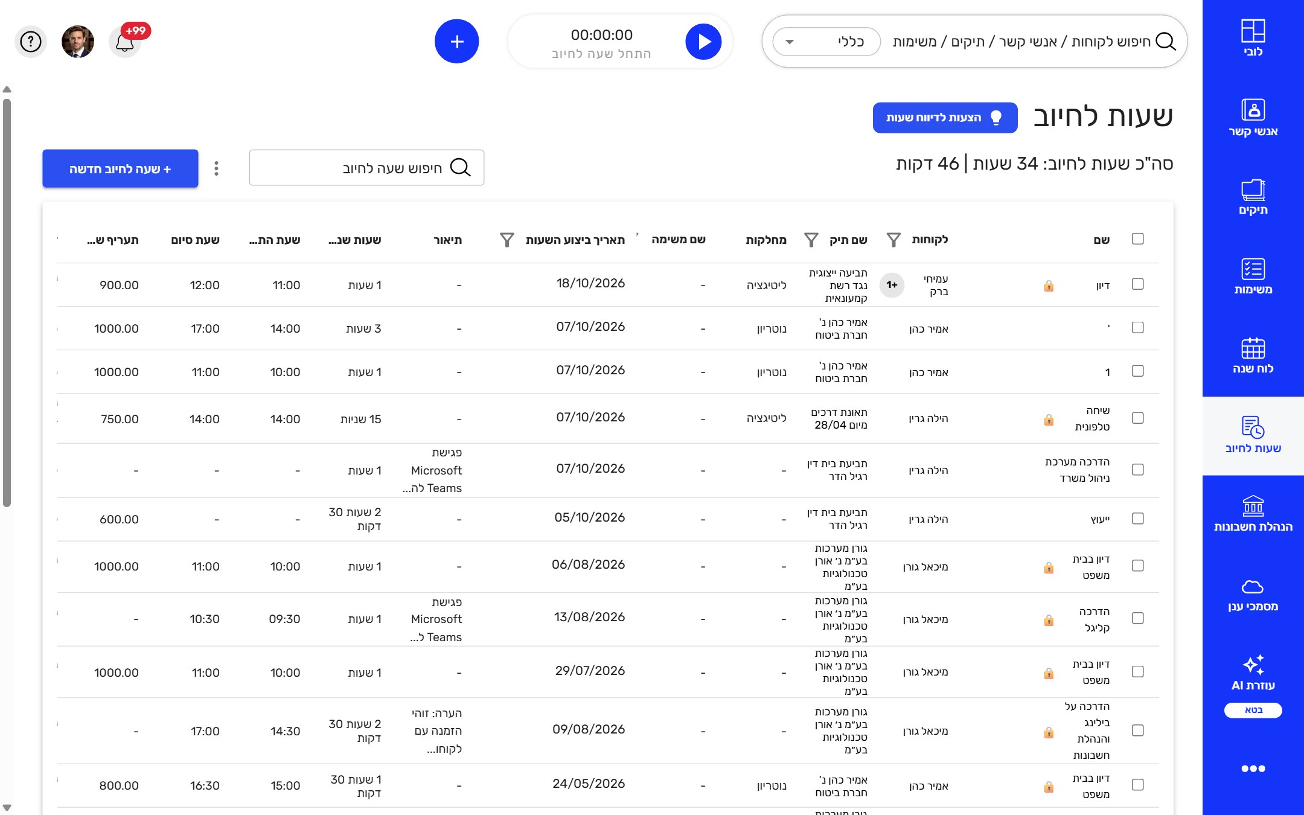Viewport: 1304px width, 815px height.
Task: Open אנשי קשר contacts in sidebar
Action: click(x=1253, y=118)
